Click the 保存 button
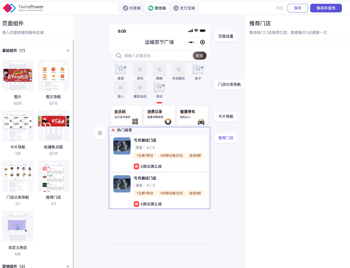The image size is (350, 268). pyautogui.click(x=297, y=8)
